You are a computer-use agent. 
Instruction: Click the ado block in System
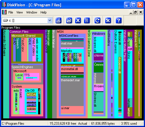pos(16,101)
